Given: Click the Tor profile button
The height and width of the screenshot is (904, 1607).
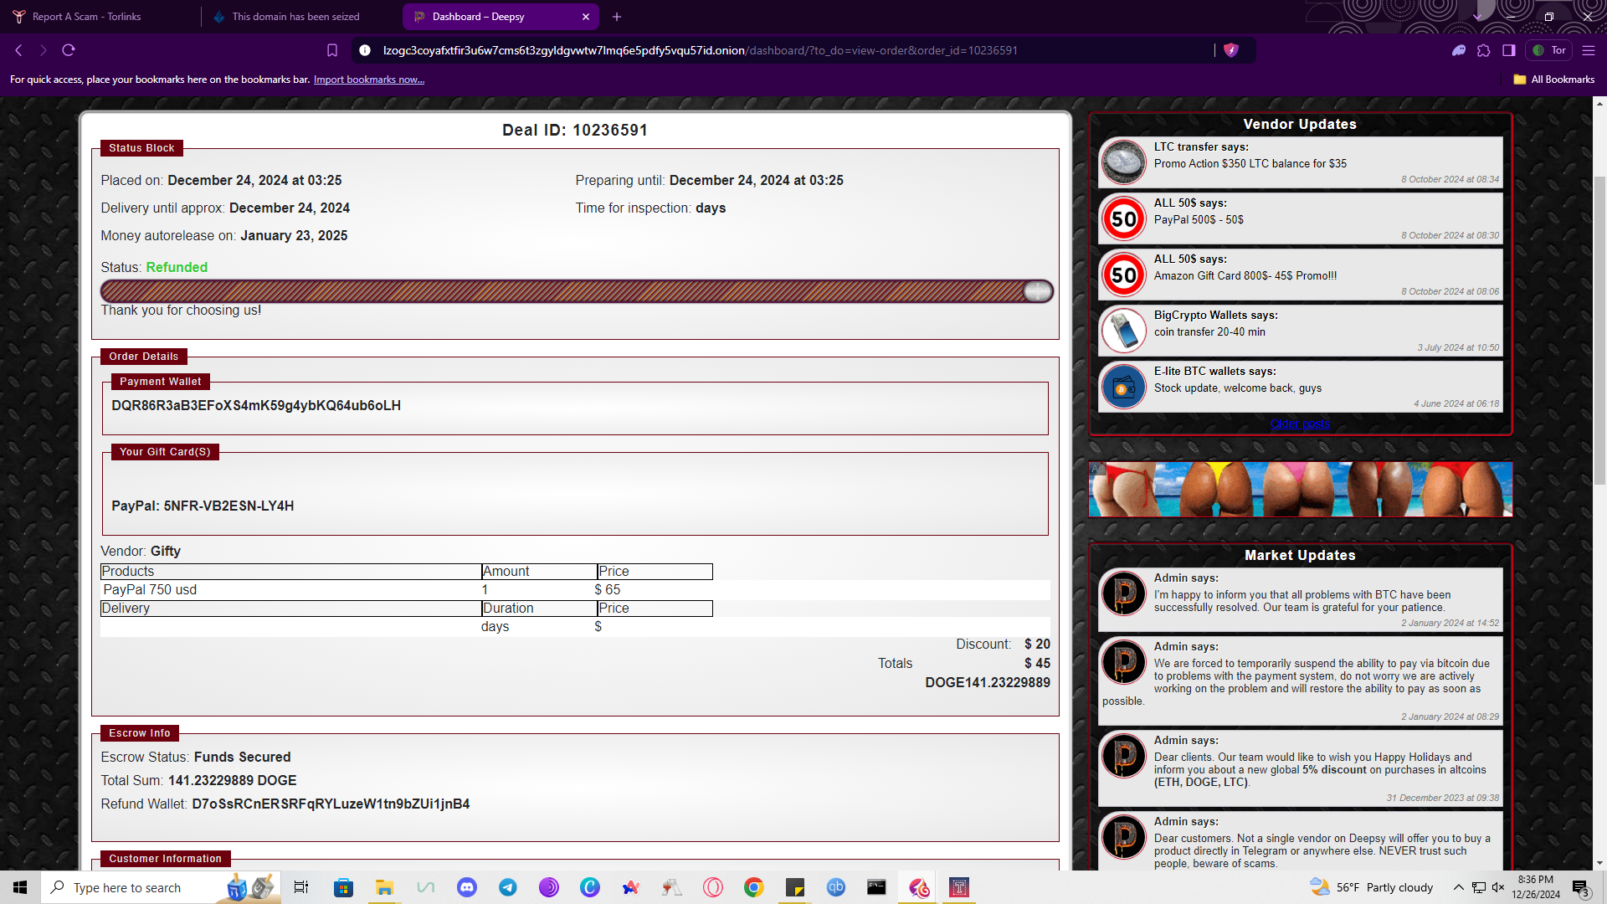Looking at the screenshot, I should click(x=1549, y=50).
